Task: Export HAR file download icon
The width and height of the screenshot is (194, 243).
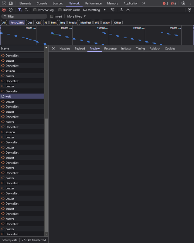Action: pyautogui.click(x=128, y=10)
